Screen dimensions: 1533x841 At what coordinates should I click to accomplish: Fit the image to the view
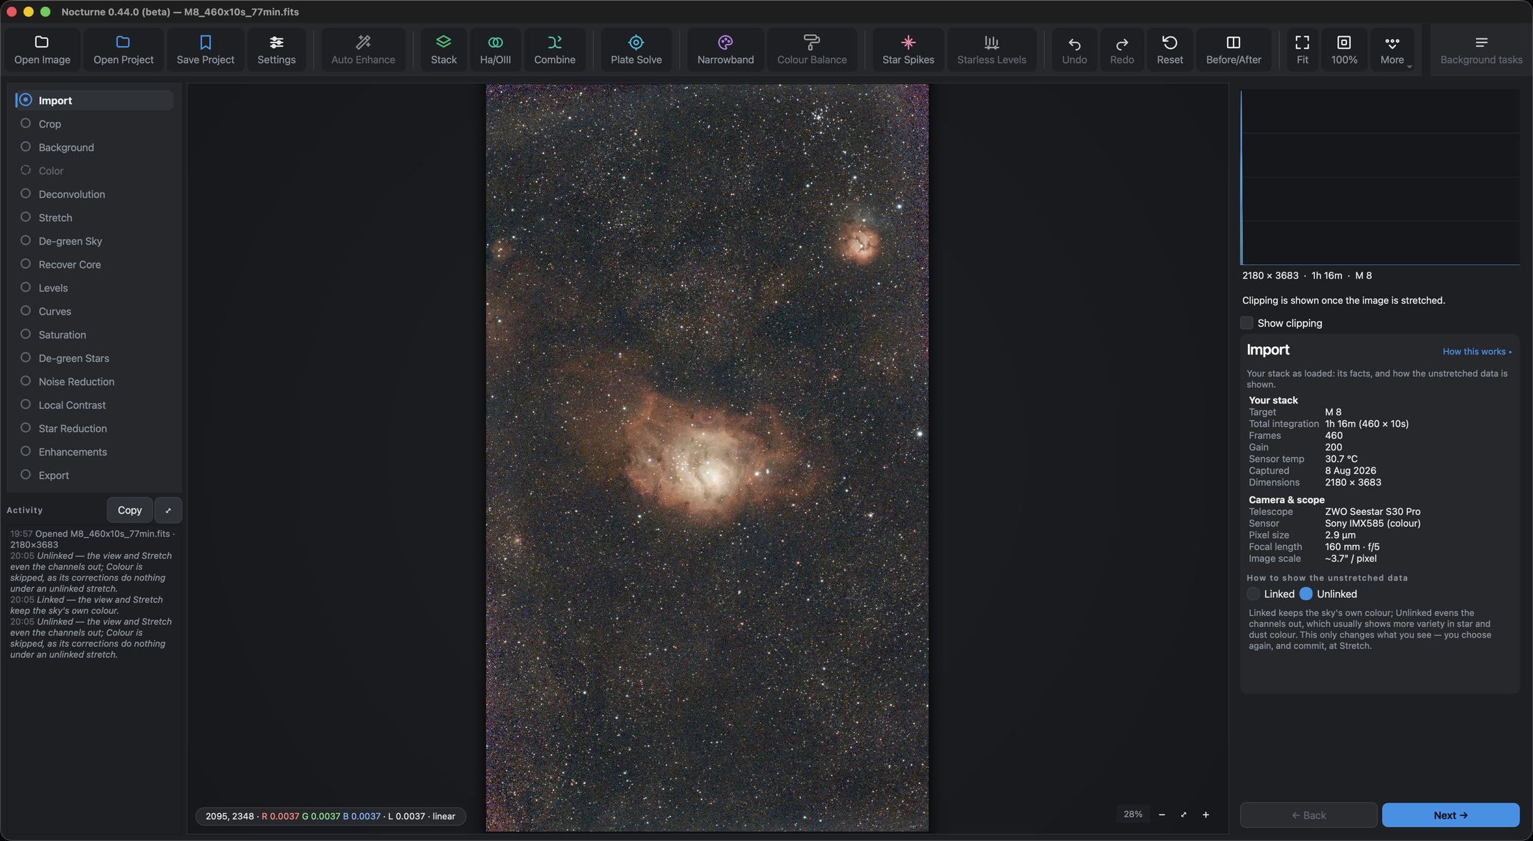tap(1302, 49)
